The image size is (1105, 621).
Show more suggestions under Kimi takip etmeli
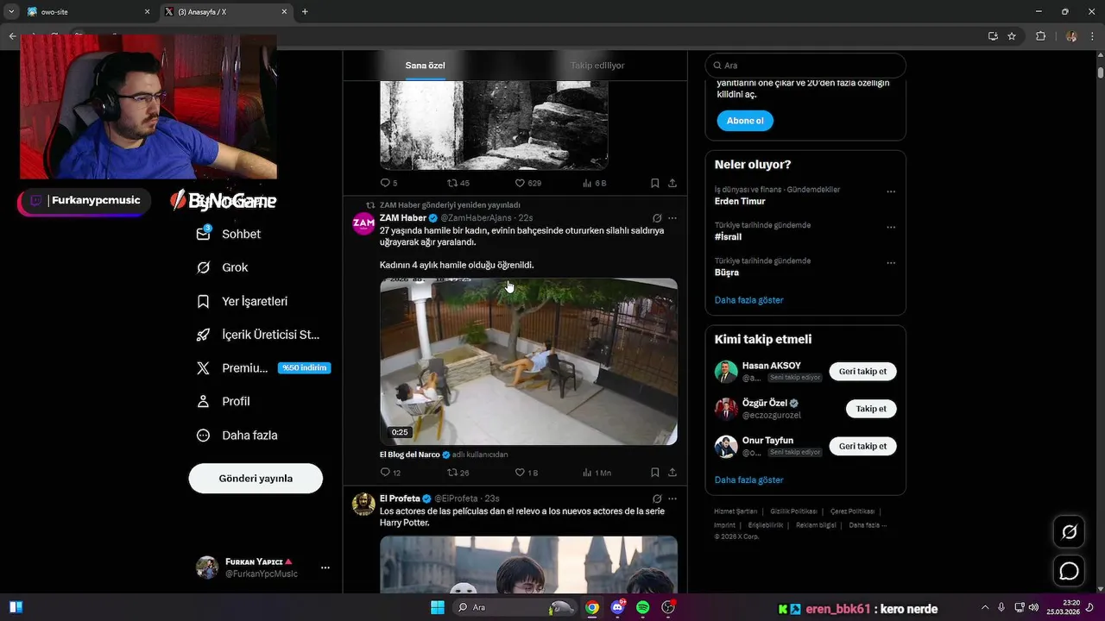(x=748, y=480)
